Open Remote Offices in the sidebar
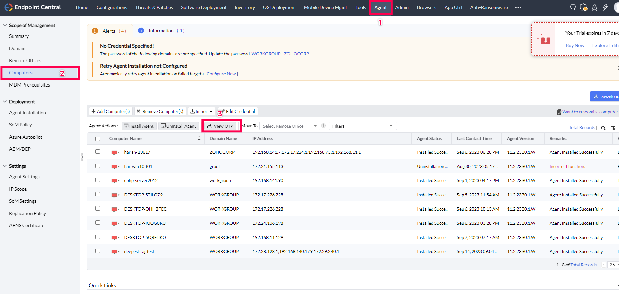The width and height of the screenshot is (619, 294). [25, 60]
